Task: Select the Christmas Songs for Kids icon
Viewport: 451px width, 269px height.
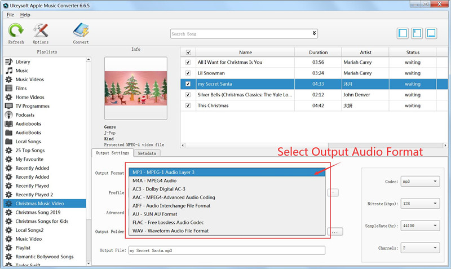Action: [9, 221]
